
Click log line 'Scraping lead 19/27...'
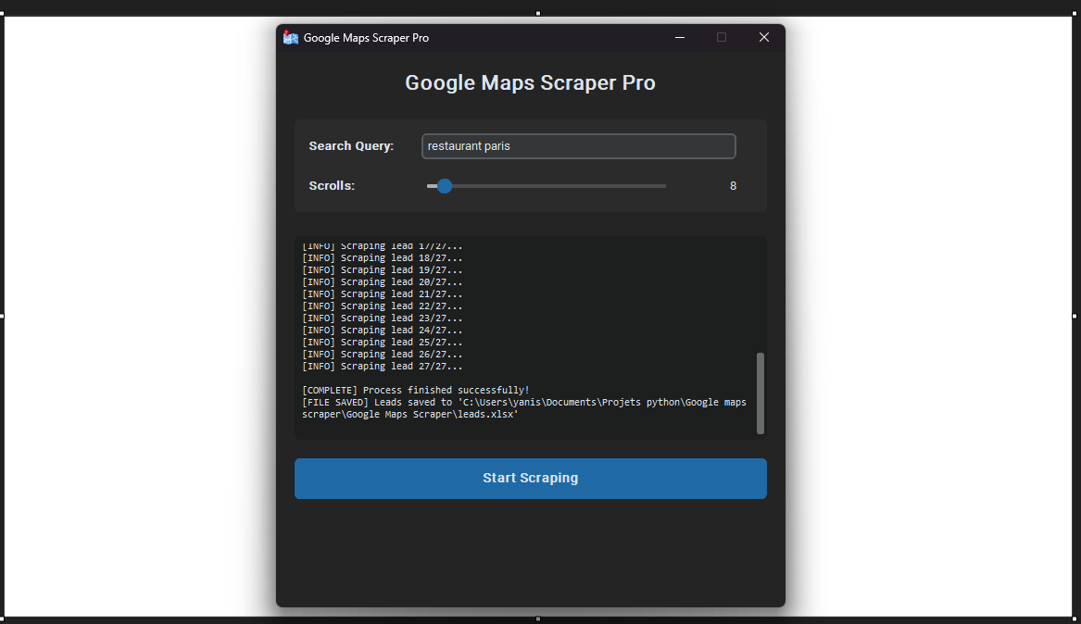point(383,270)
